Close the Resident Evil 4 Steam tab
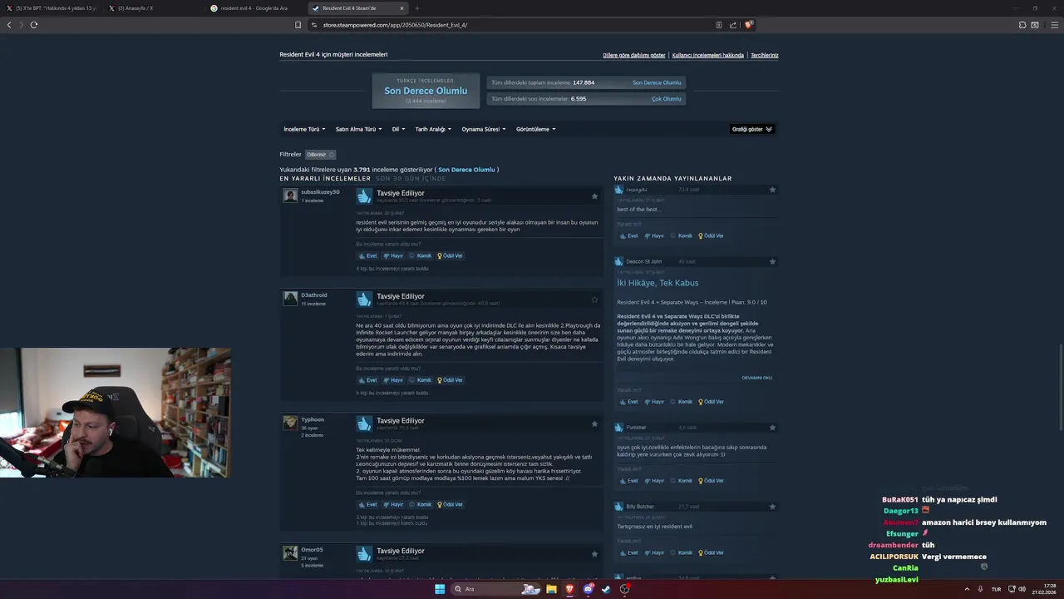Viewport: 1064px width, 599px height. click(401, 8)
